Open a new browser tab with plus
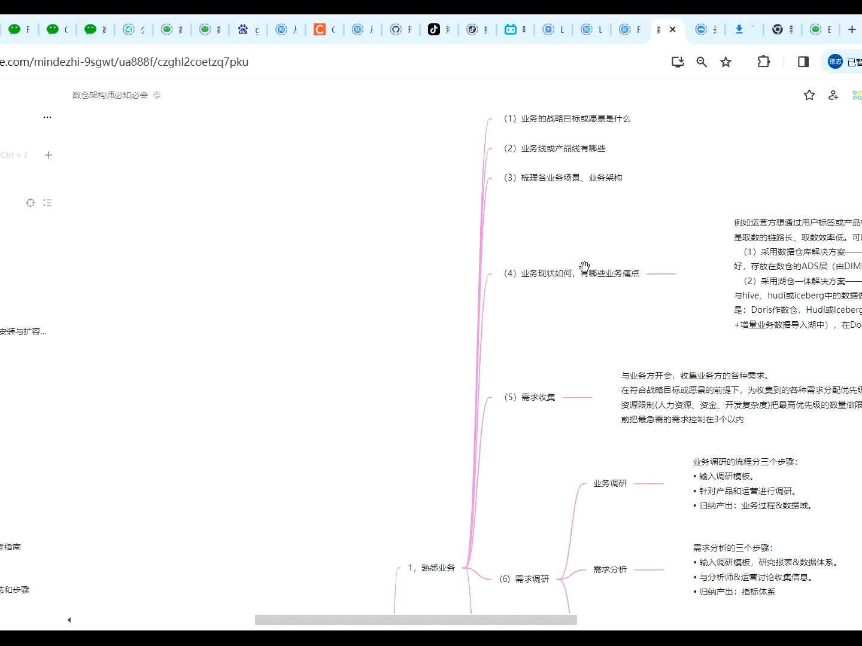 pyautogui.click(x=852, y=29)
